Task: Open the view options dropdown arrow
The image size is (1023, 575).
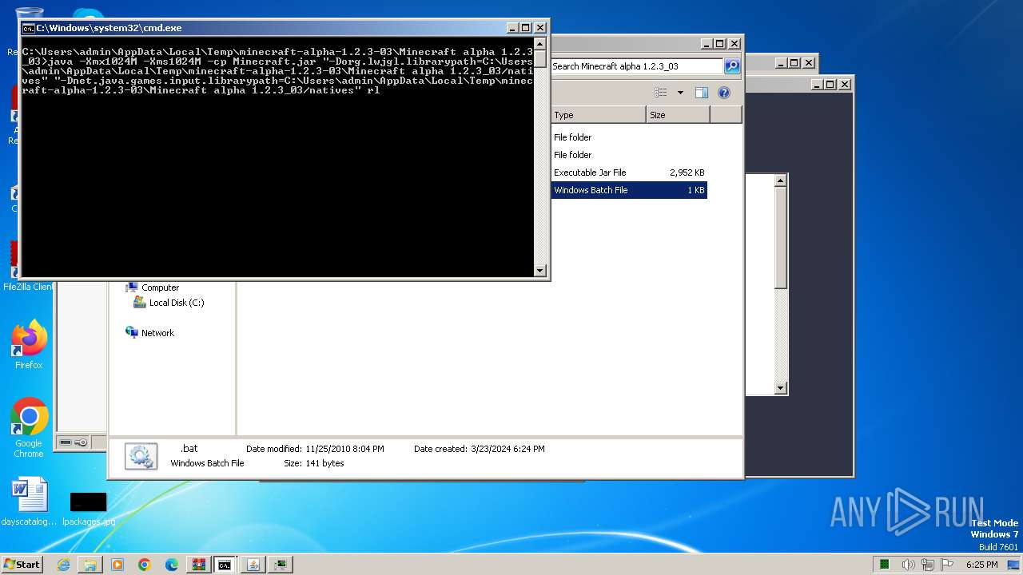Action: 680,93
